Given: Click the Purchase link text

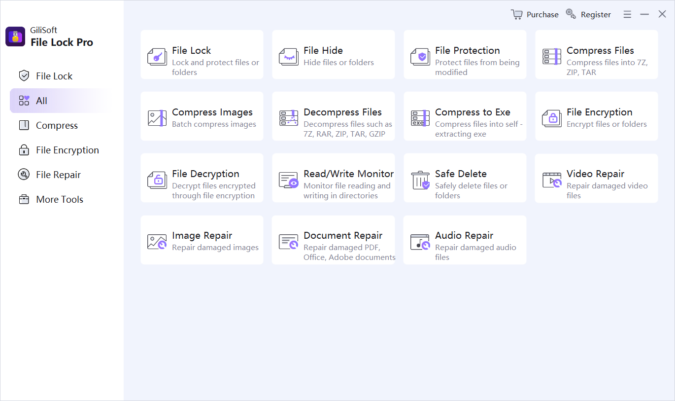Looking at the screenshot, I should pos(542,15).
